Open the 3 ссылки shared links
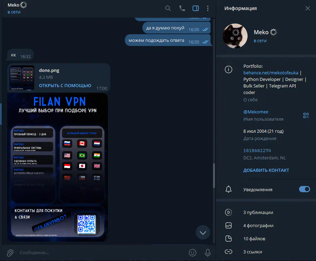Image resolution: width=316 pixels, height=261 pixels. [x=253, y=252]
